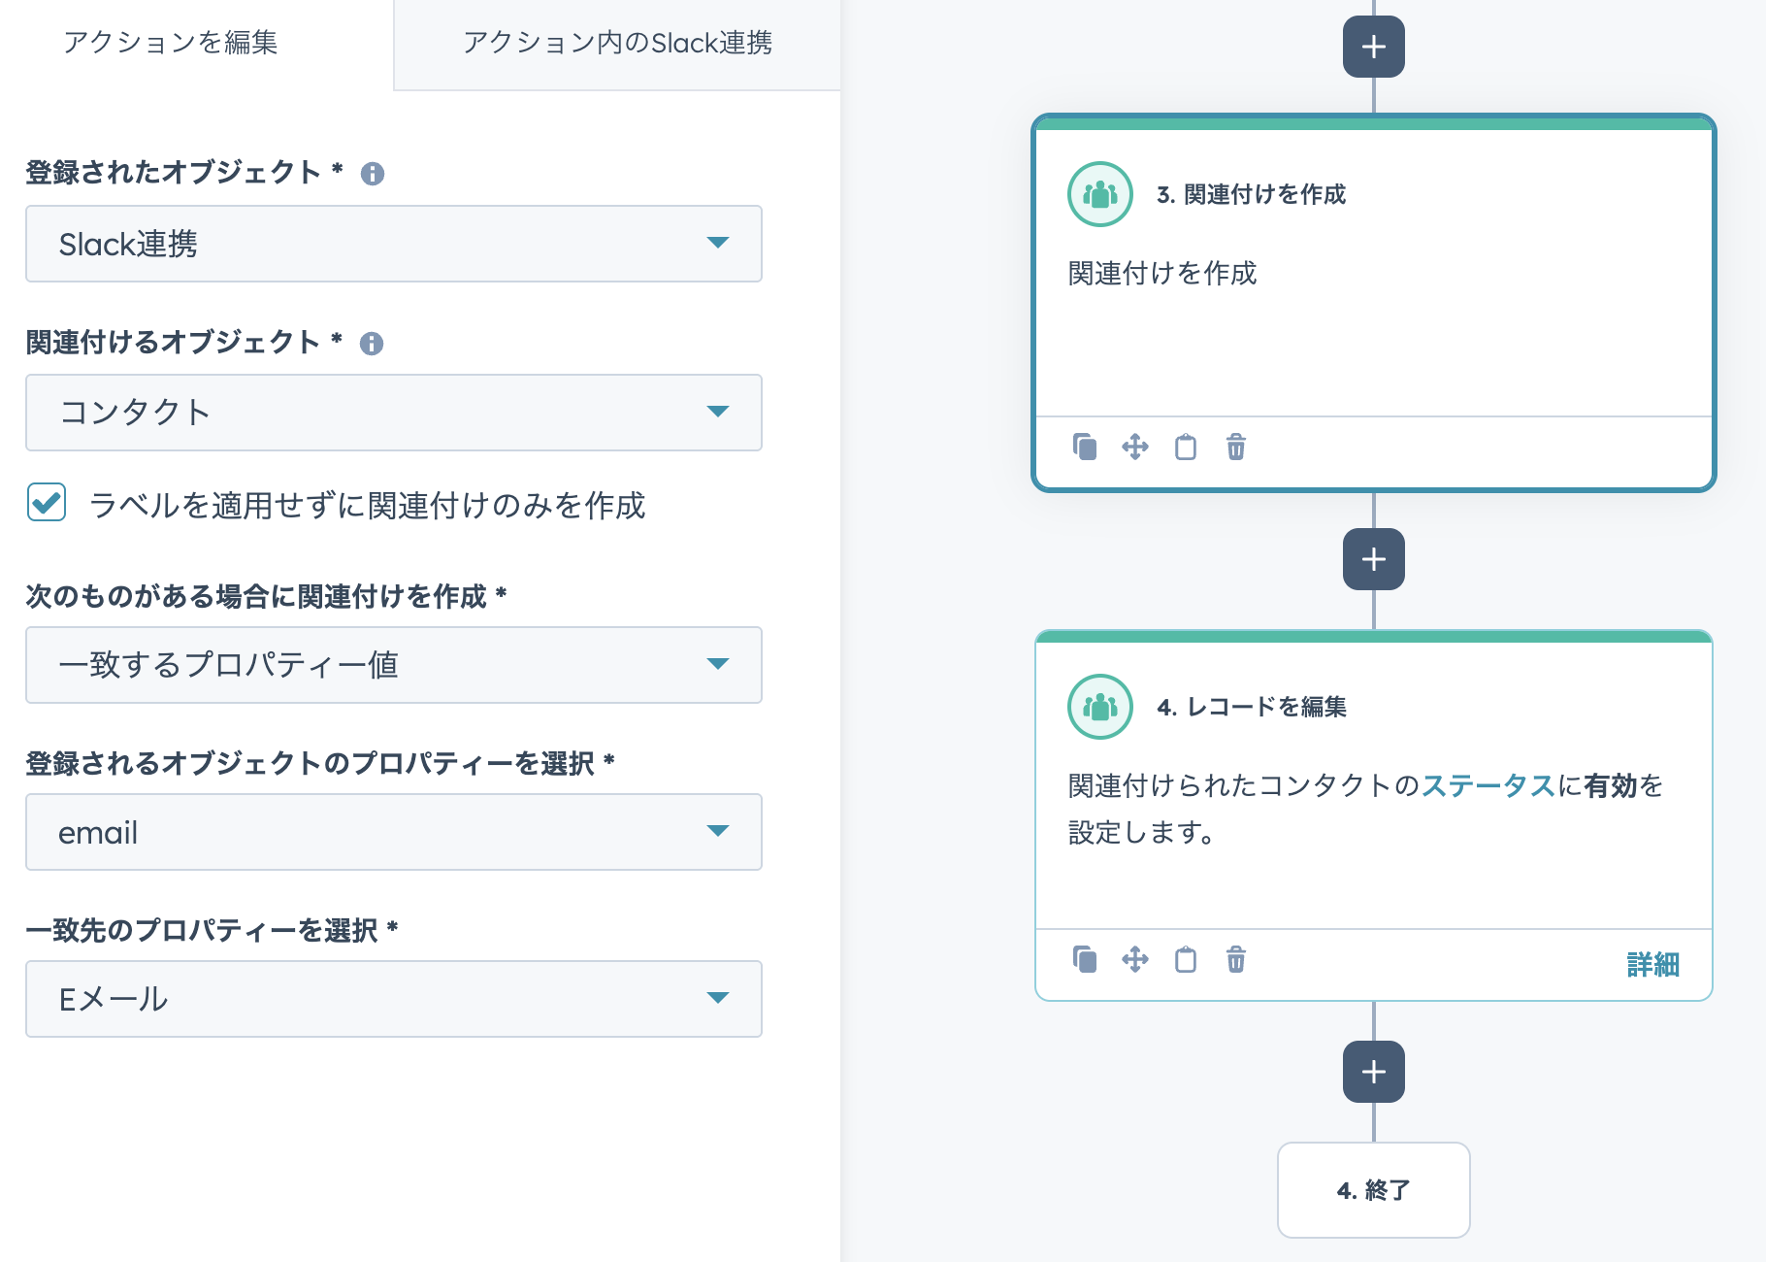This screenshot has width=1766, height=1262.
Task: Duplicate the 関連付けを作成 action card
Action: 1085,447
